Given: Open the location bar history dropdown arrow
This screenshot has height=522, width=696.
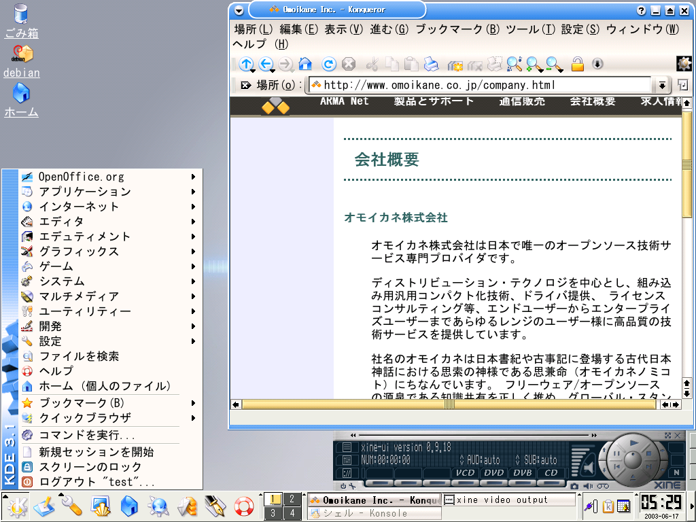Looking at the screenshot, I should tap(662, 85).
